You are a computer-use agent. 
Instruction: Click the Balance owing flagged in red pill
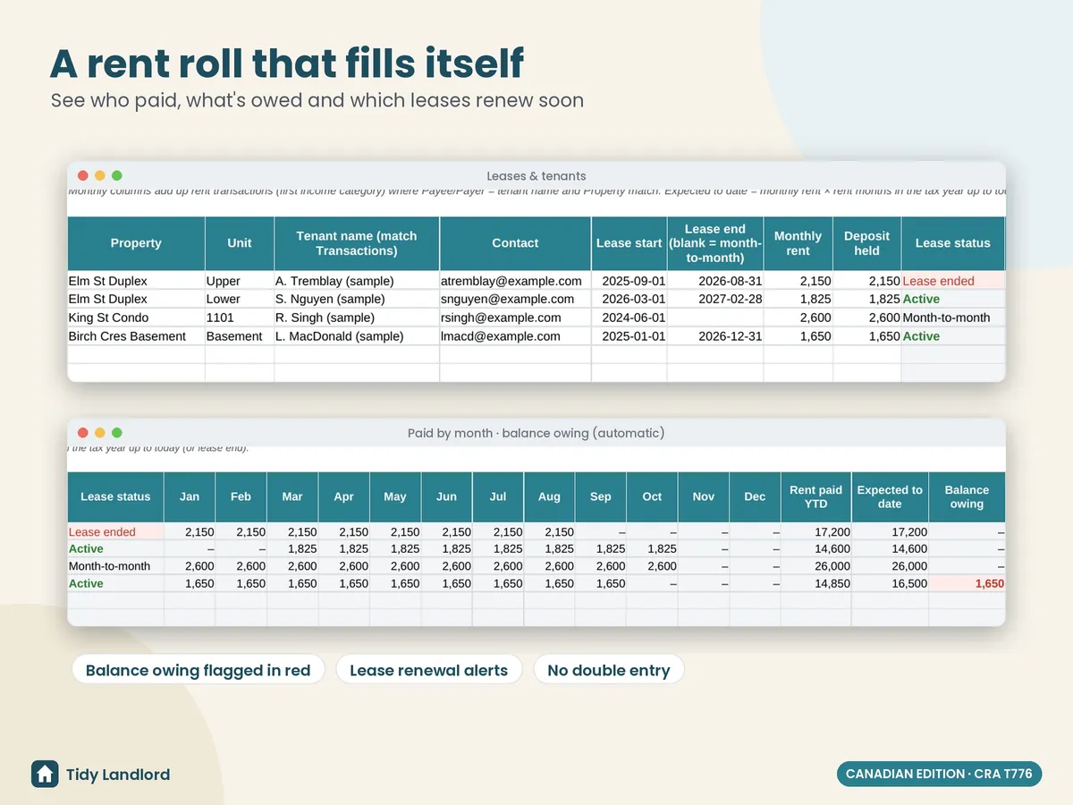click(199, 670)
